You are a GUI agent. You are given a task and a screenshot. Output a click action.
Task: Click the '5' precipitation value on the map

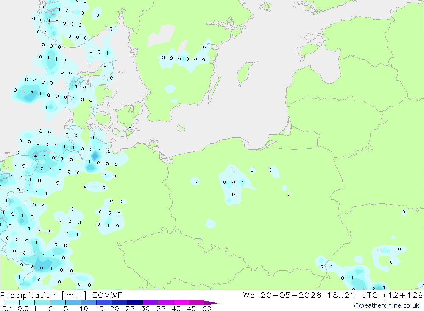click(42, 268)
